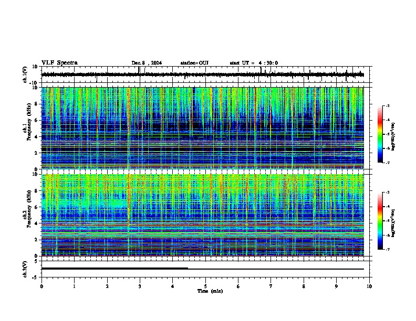Screen dimensions: 416x321
Task: Click tick label "9" on the Time axis
Action: [x=336, y=286]
